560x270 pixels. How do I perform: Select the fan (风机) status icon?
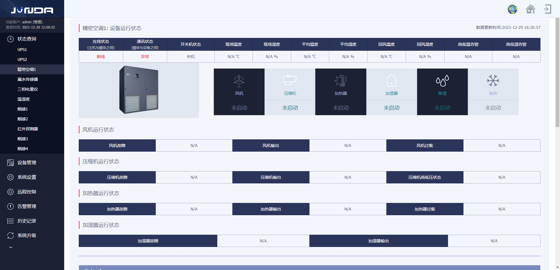coord(239,81)
